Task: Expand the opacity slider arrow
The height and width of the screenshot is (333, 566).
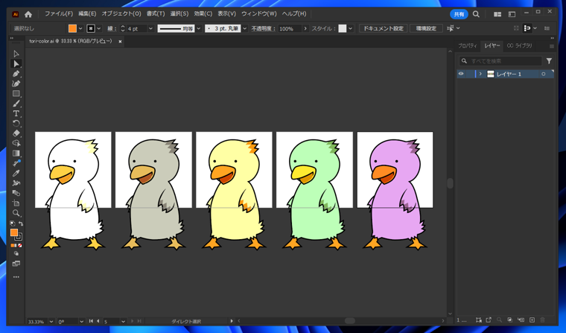Action: tap(305, 28)
